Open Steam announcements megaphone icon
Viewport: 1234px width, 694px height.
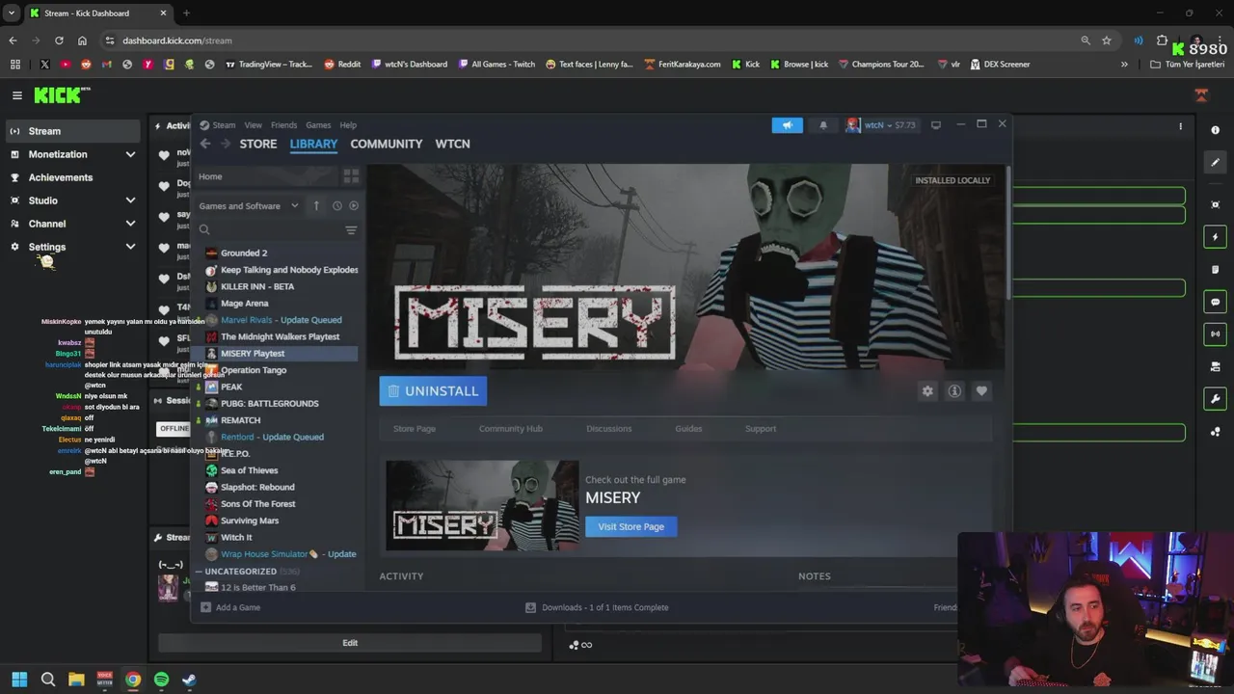(787, 125)
